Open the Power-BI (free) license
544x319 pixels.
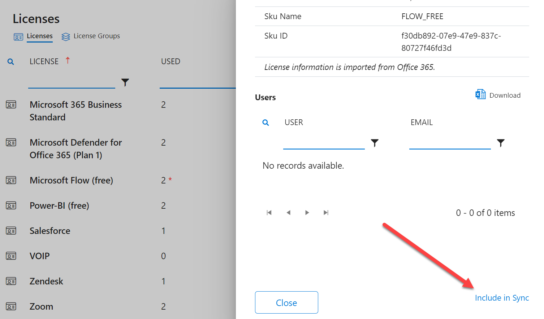59,205
